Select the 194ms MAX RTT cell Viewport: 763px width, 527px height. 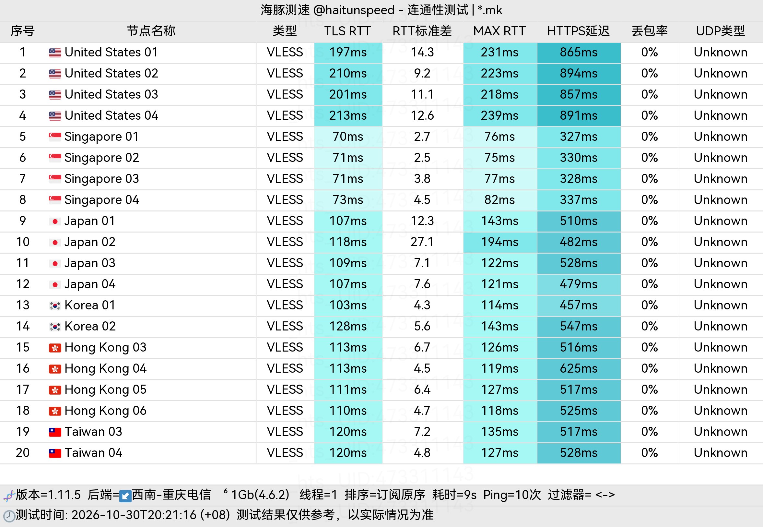click(x=500, y=242)
